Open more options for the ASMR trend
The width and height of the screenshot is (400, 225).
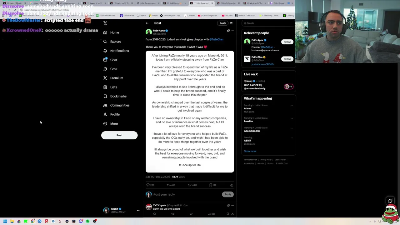(x=292, y=138)
